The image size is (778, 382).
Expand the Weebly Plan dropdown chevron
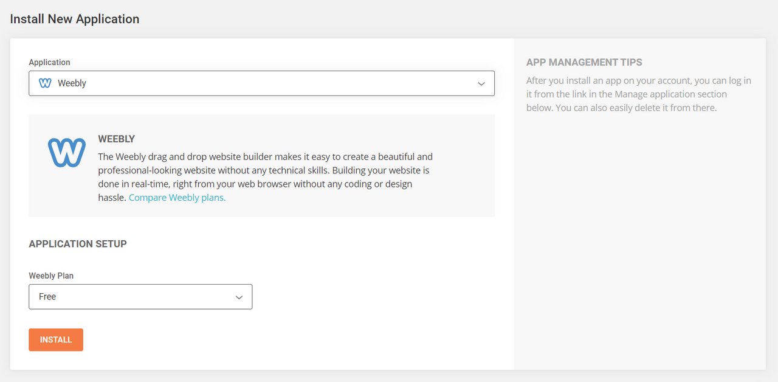[239, 297]
